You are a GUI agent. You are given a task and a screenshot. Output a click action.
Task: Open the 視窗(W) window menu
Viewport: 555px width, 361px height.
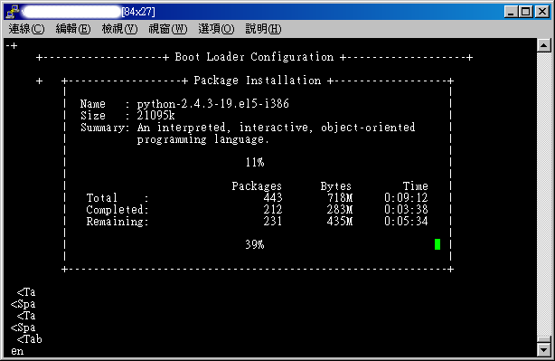tap(167, 29)
